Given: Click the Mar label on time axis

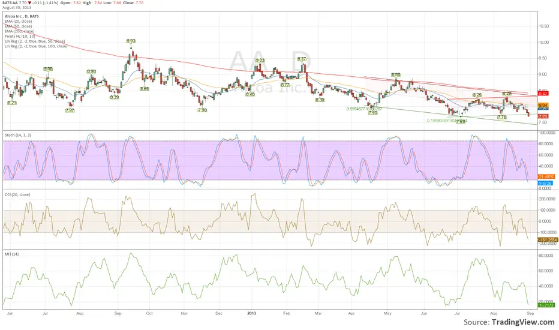Looking at the screenshot, I should tap(318, 314).
